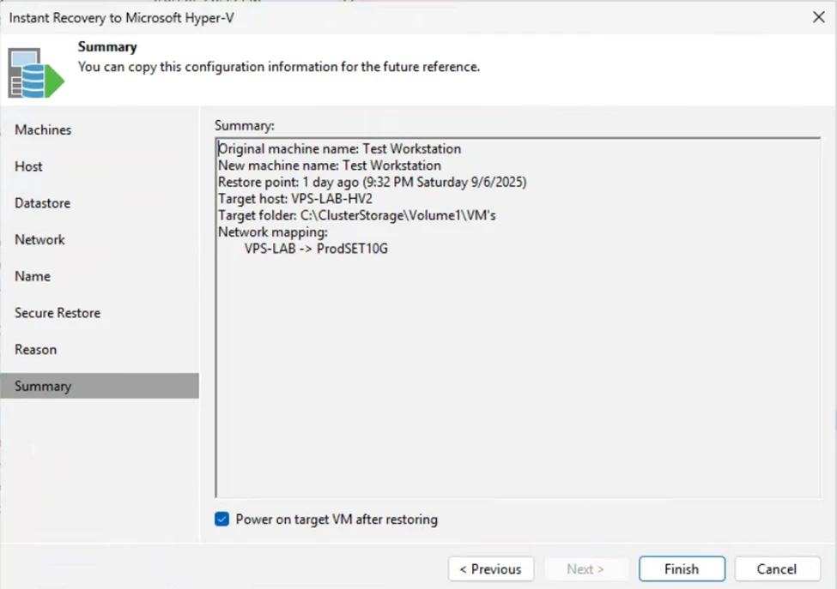This screenshot has width=837, height=589.
Task: Click the network mapping VPS-LAB -> ProdSET10G entry
Action: 316,249
